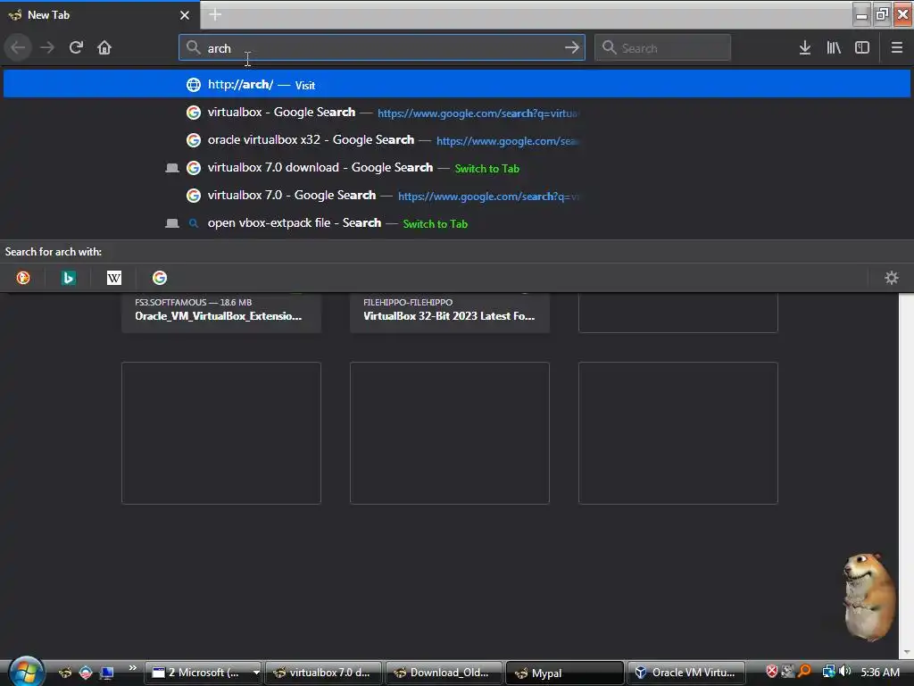
Task: Expand the Microsoft taskbar group arrow
Action: coord(256,673)
